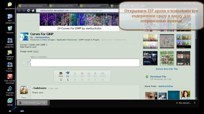This screenshot has height=114, width=204.
Task: Switch to Browsing deviantART tab
Action: (94, 6)
